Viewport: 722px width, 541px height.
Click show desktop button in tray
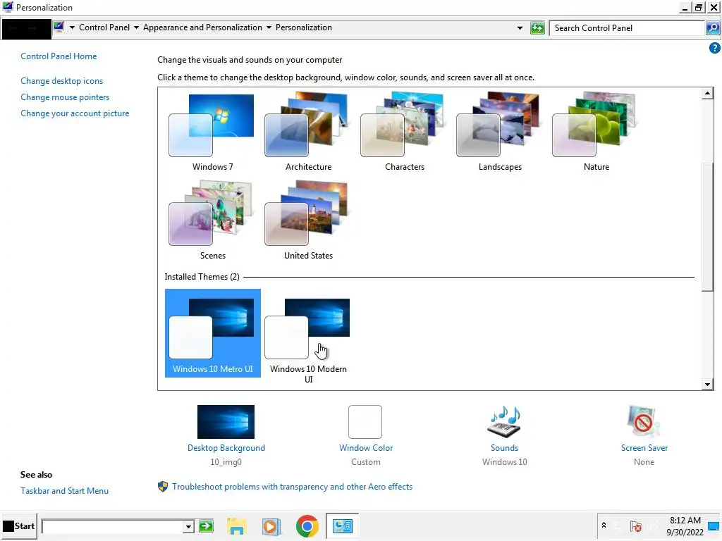pyautogui.click(x=714, y=526)
